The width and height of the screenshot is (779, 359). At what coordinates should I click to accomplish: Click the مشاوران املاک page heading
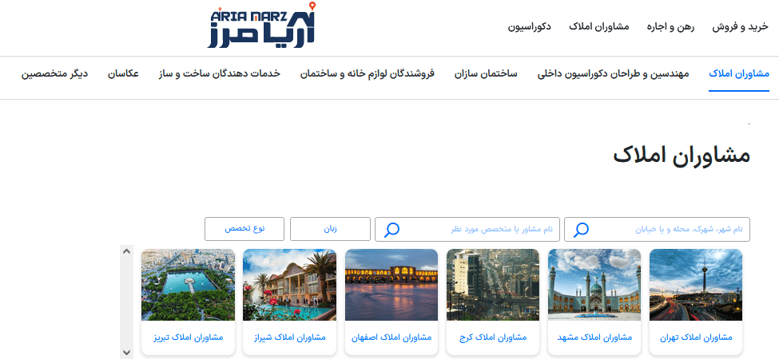tap(682, 156)
